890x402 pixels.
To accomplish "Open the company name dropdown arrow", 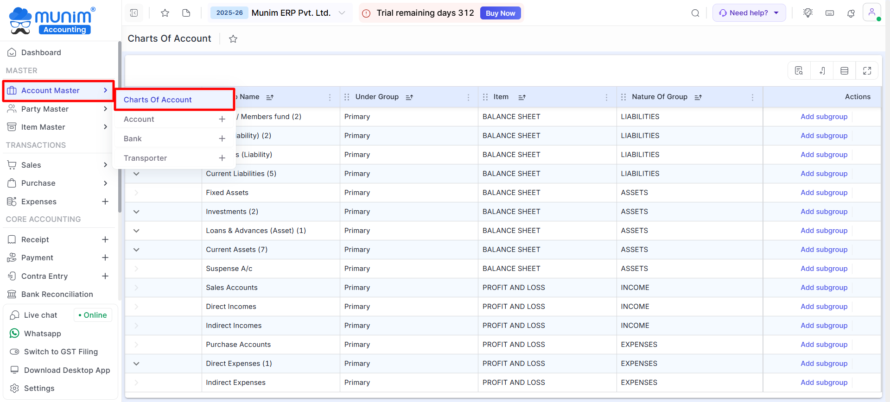I will pyautogui.click(x=342, y=13).
